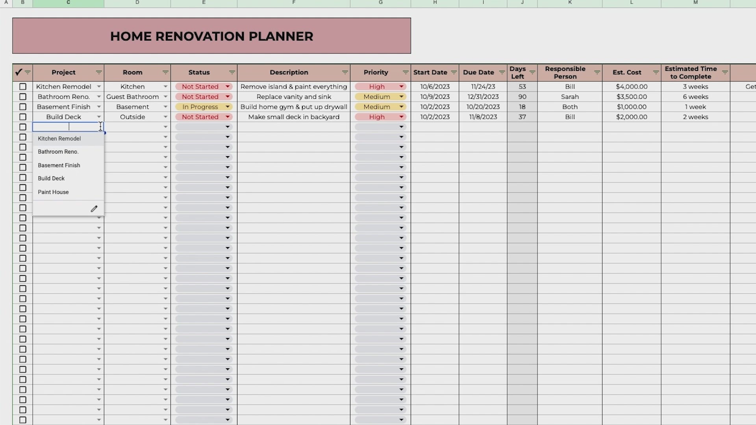
Task: Check the Kitchen Remodel row checkbox
Action: pos(23,87)
